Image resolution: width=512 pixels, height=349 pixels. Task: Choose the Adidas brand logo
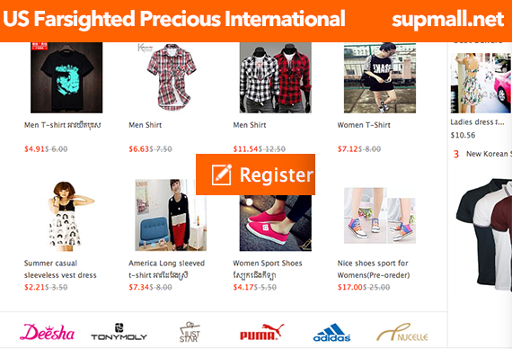tap(331, 333)
